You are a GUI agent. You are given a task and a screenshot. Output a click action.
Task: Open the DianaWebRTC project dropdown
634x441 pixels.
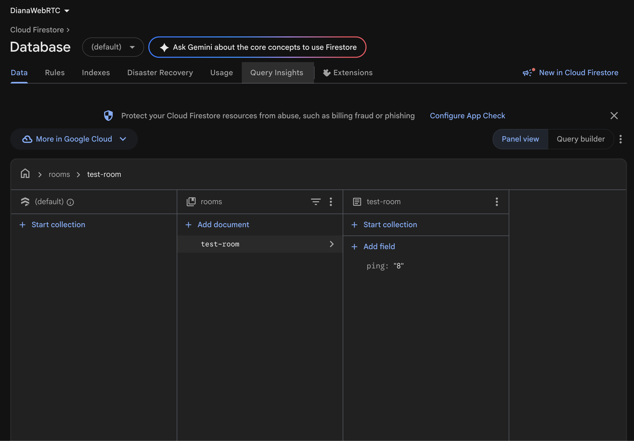pos(39,10)
